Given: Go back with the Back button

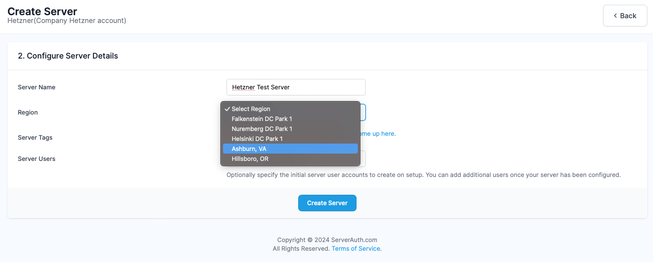Looking at the screenshot, I should click(625, 16).
